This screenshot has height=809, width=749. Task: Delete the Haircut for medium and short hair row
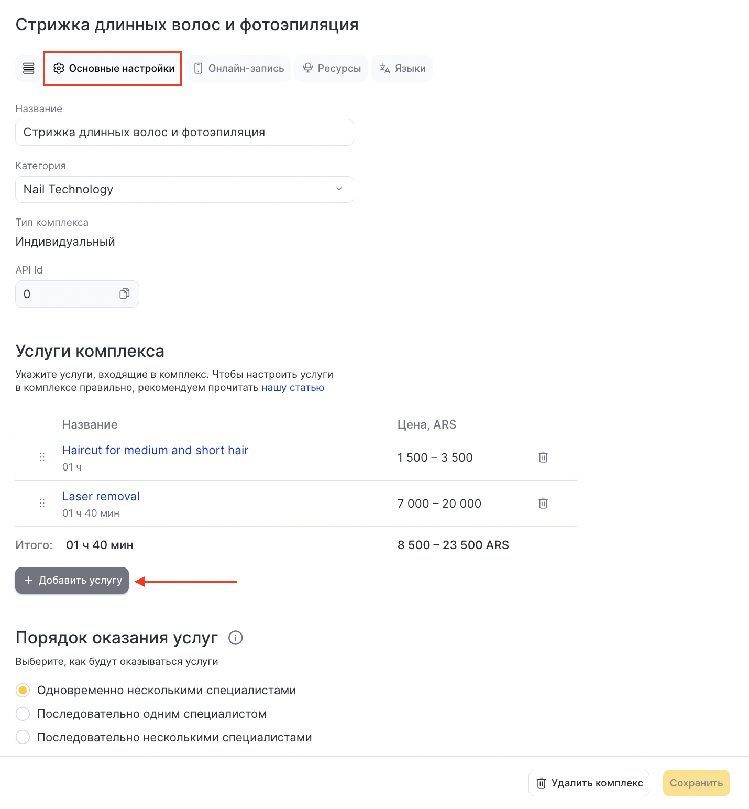click(543, 457)
